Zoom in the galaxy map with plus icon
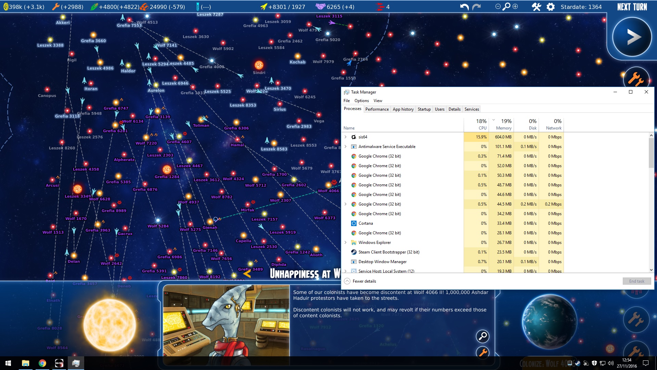Image resolution: width=657 pixels, height=370 pixels. coord(515,7)
